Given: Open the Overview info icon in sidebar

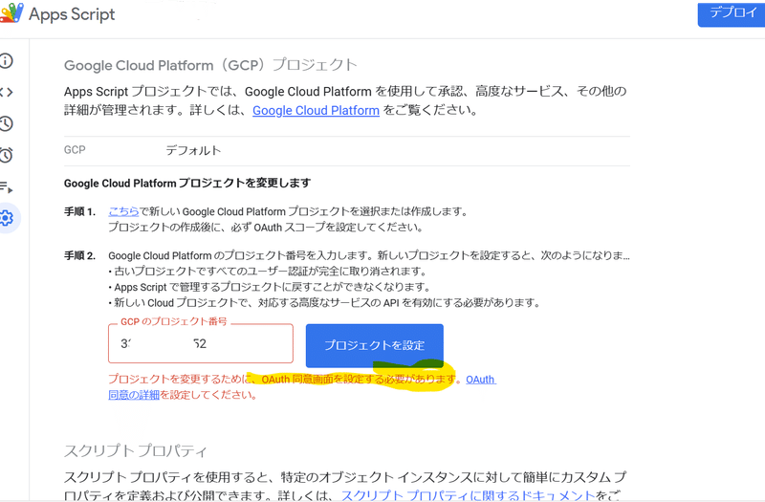Looking at the screenshot, I should click(x=6, y=61).
